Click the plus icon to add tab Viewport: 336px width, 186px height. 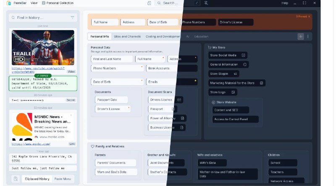[x=300, y=37]
